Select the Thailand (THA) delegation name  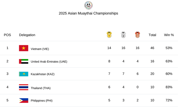tap(41, 88)
